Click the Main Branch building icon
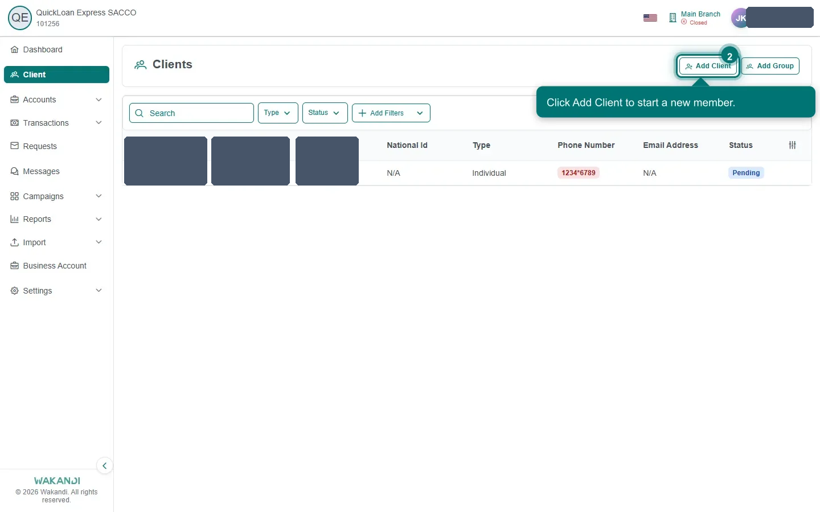The width and height of the screenshot is (820, 512). 673,18
